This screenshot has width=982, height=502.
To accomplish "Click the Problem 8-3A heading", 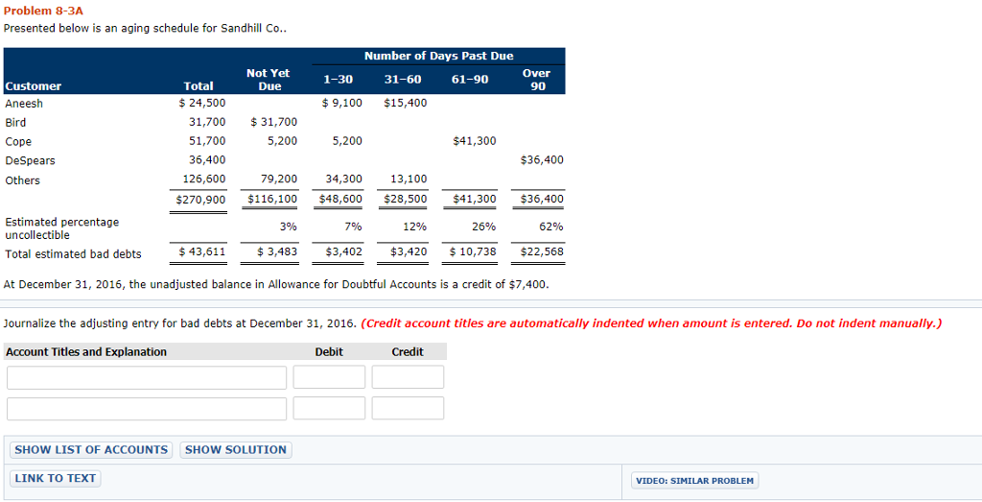I will pos(43,10).
